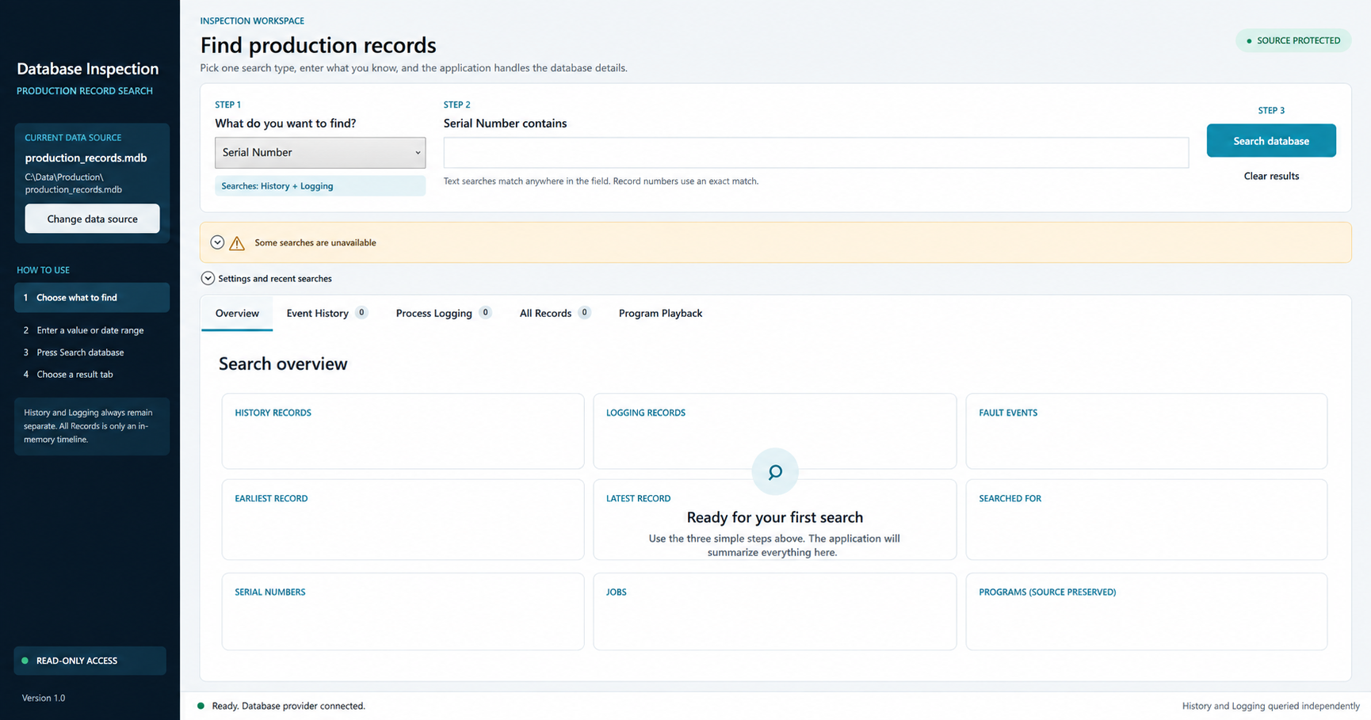Click the READ-ONLY ACCESS label

pos(77,661)
